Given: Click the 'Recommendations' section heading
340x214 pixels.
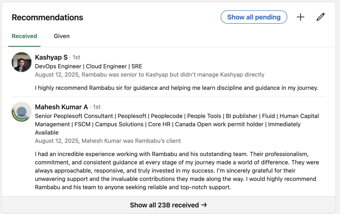Looking at the screenshot, I should [47, 18].
